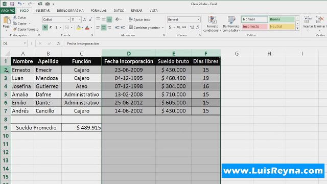Toggle italic (K) formatting

tap(51, 27)
